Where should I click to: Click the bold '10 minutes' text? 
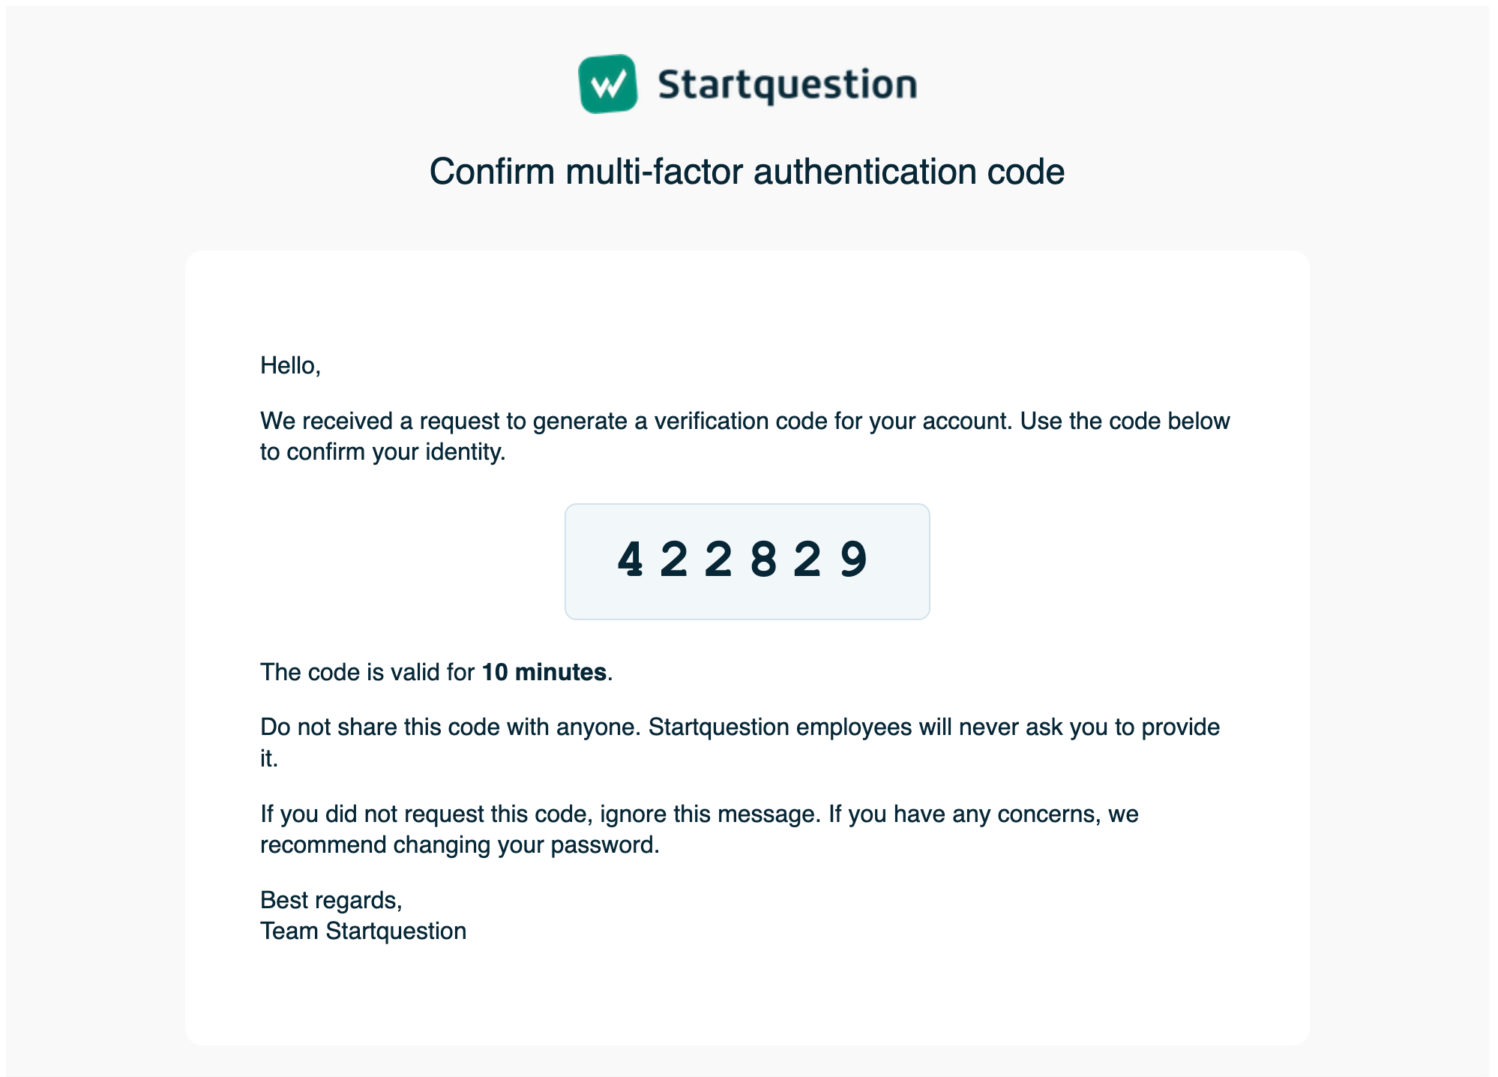pyautogui.click(x=544, y=672)
